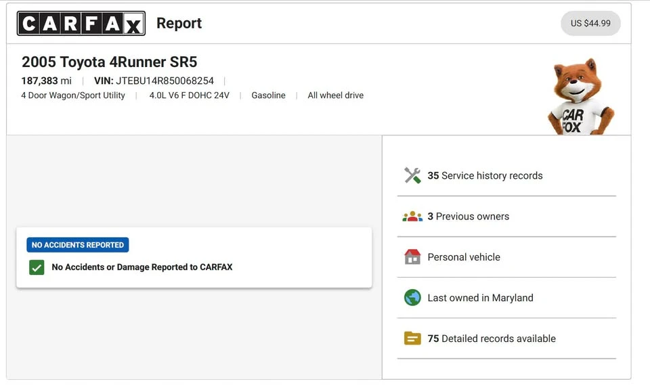Click 'No Accidents or Damage Reported to CARFAX'
Image resolution: width=650 pixels, height=390 pixels.
pyautogui.click(x=142, y=267)
